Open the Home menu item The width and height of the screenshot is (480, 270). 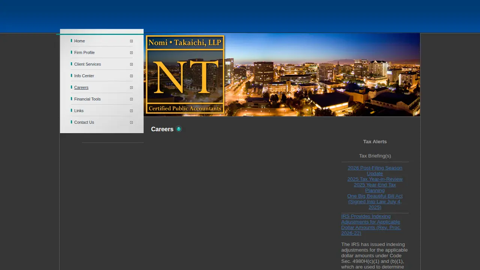[x=79, y=41]
